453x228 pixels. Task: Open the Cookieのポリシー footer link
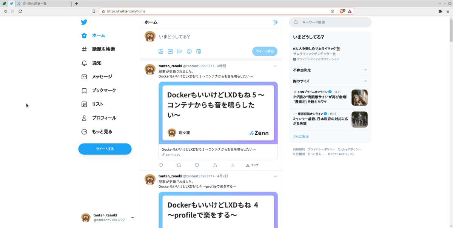(x=349, y=149)
